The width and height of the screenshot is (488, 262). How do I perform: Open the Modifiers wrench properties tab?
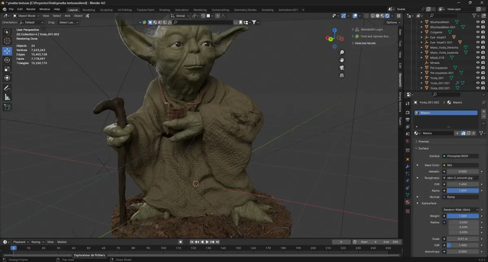click(407, 167)
